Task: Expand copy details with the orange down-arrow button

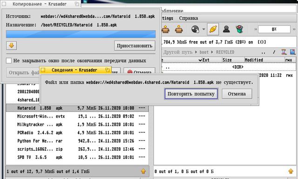Action: tap(11, 46)
